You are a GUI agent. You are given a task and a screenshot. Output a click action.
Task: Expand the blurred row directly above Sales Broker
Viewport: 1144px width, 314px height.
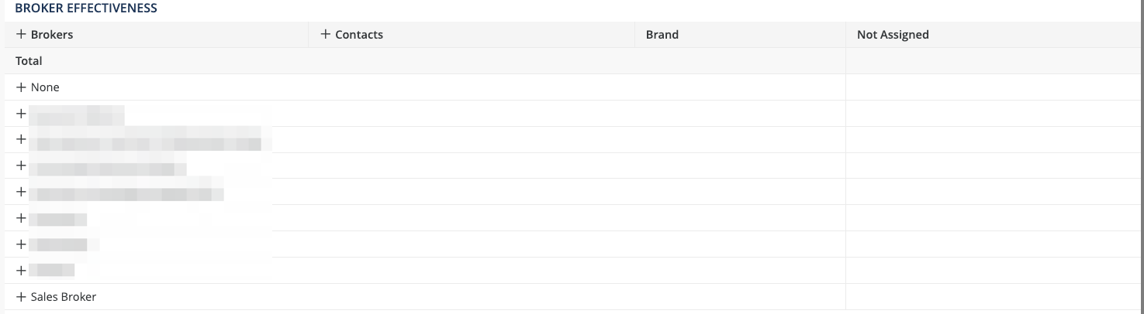click(x=21, y=271)
